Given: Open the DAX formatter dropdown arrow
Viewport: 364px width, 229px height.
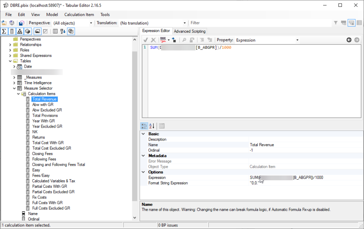Looking at the screenshot, I should coord(168,40).
